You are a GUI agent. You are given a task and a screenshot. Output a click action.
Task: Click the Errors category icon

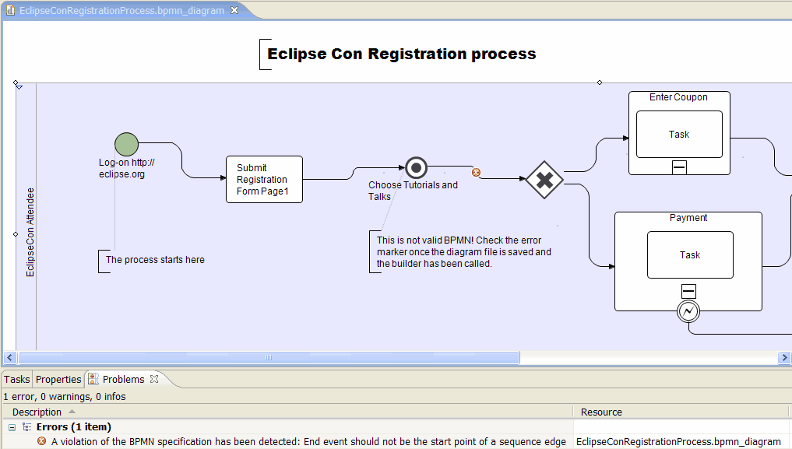[26, 427]
